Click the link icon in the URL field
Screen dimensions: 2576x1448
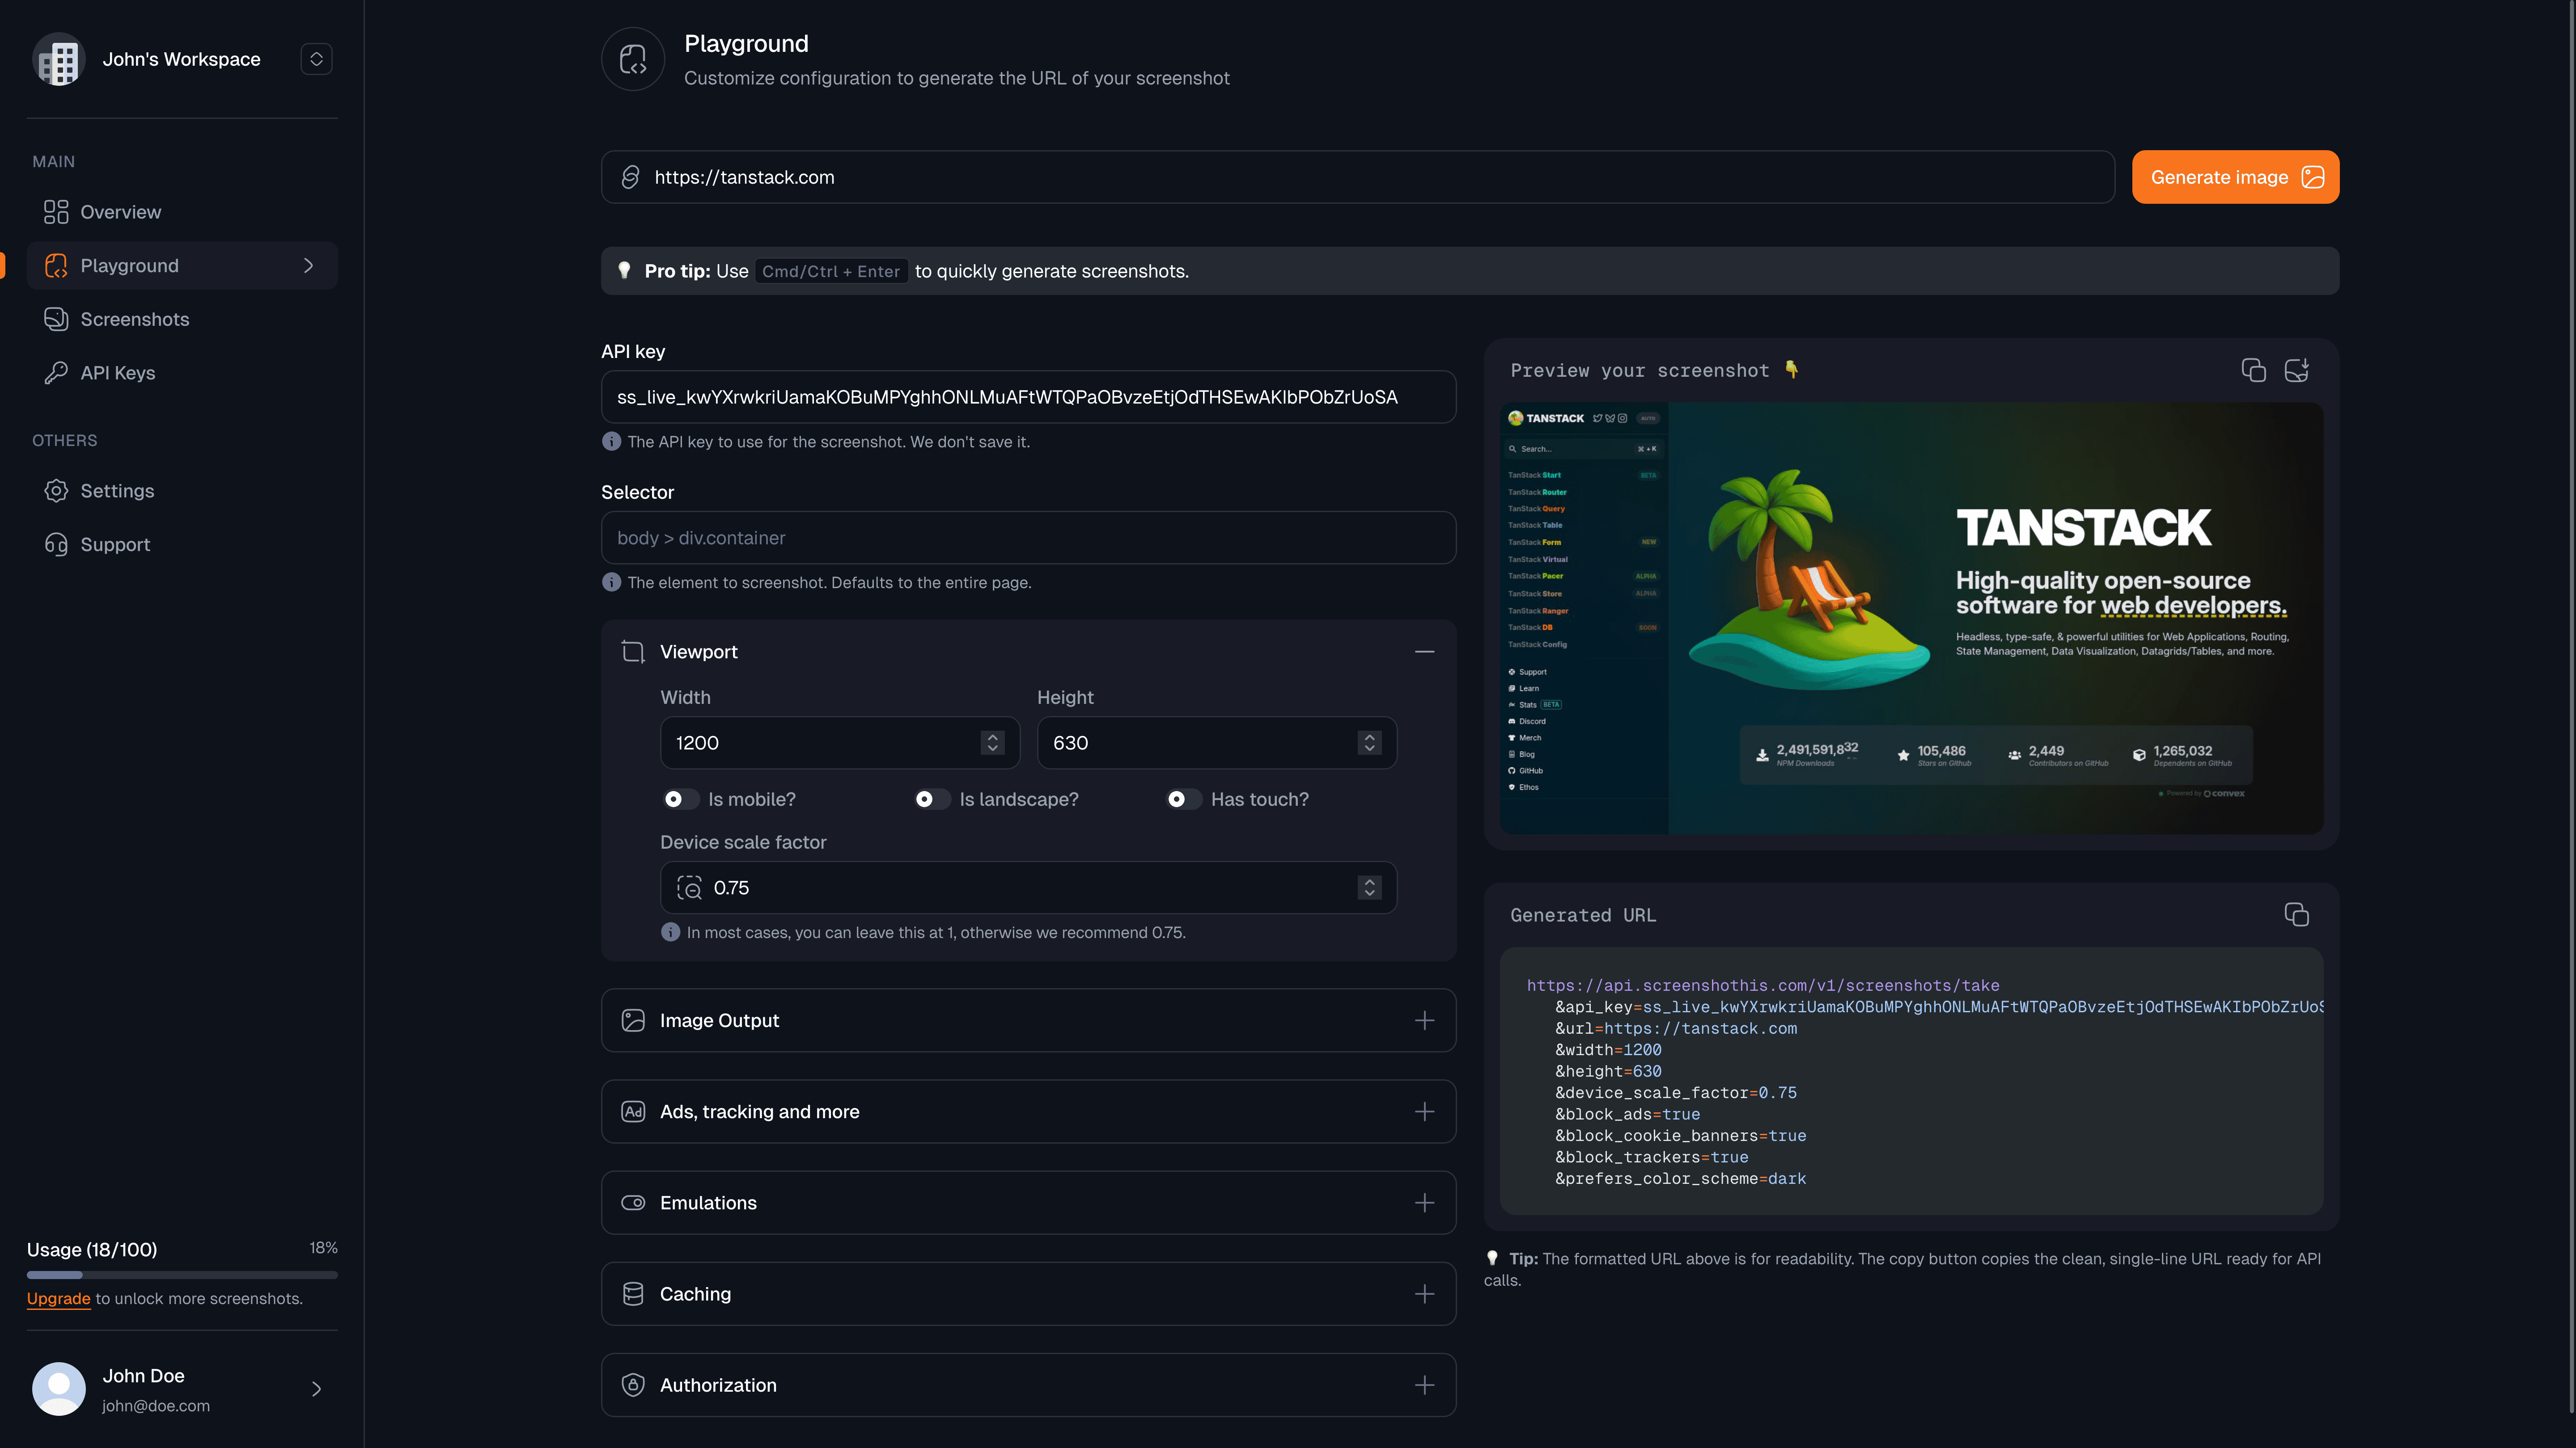pos(630,177)
